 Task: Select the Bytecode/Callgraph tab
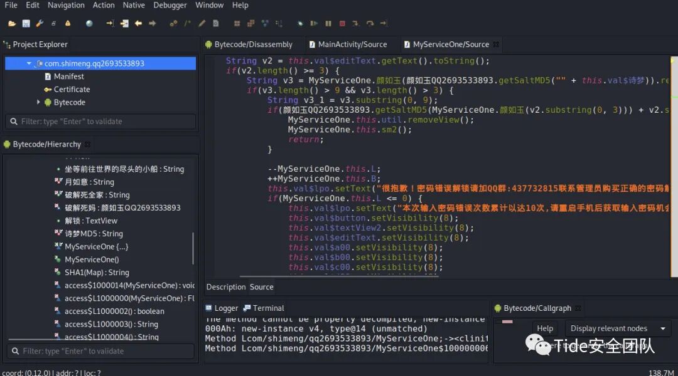click(x=533, y=308)
